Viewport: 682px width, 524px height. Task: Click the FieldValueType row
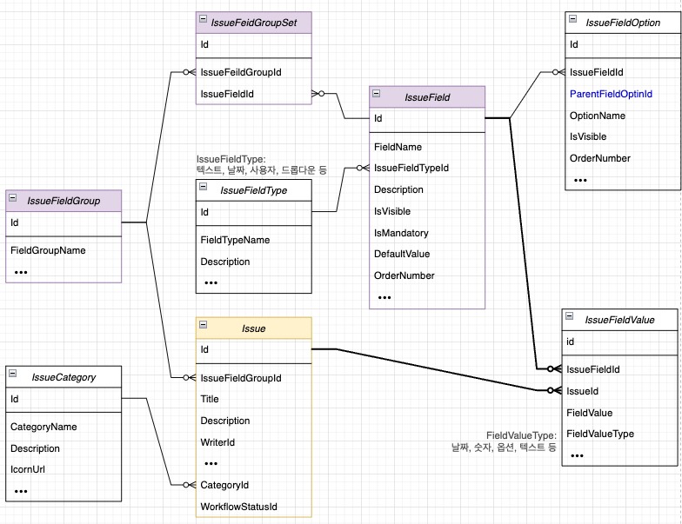pyautogui.click(x=619, y=434)
